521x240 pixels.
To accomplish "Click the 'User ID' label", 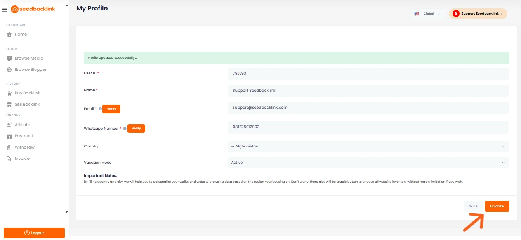I will [90, 73].
